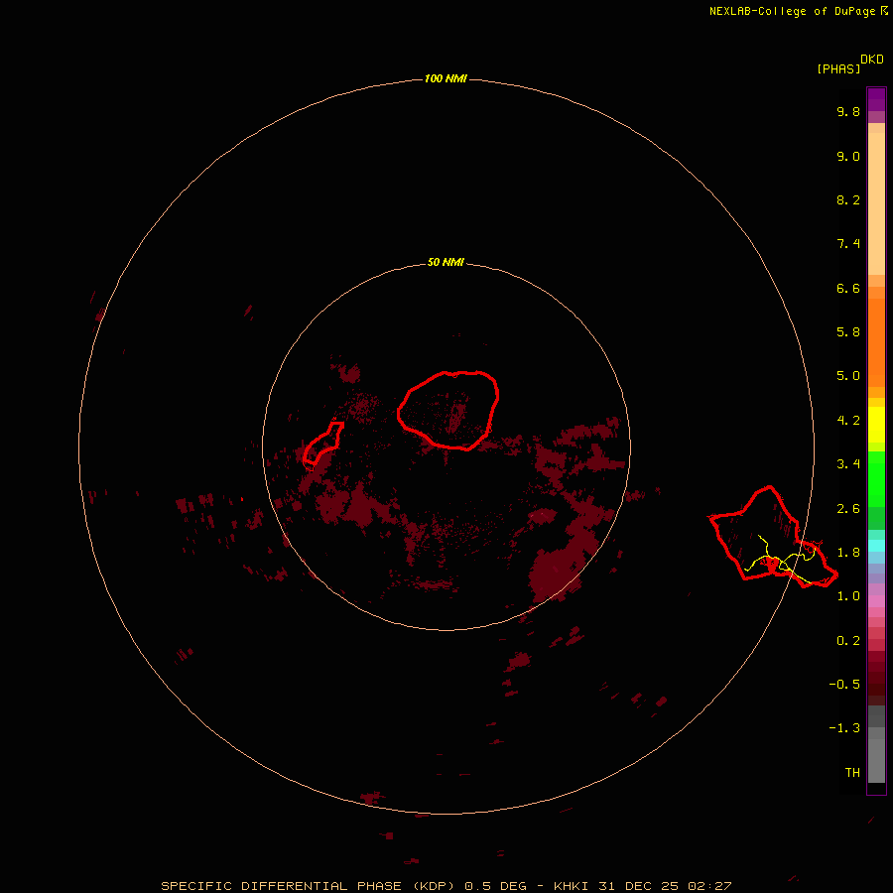Click the NEXLAB logo icon beside DuPage
The height and width of the screenshot is (893, 893).
(x=884, y=11)
